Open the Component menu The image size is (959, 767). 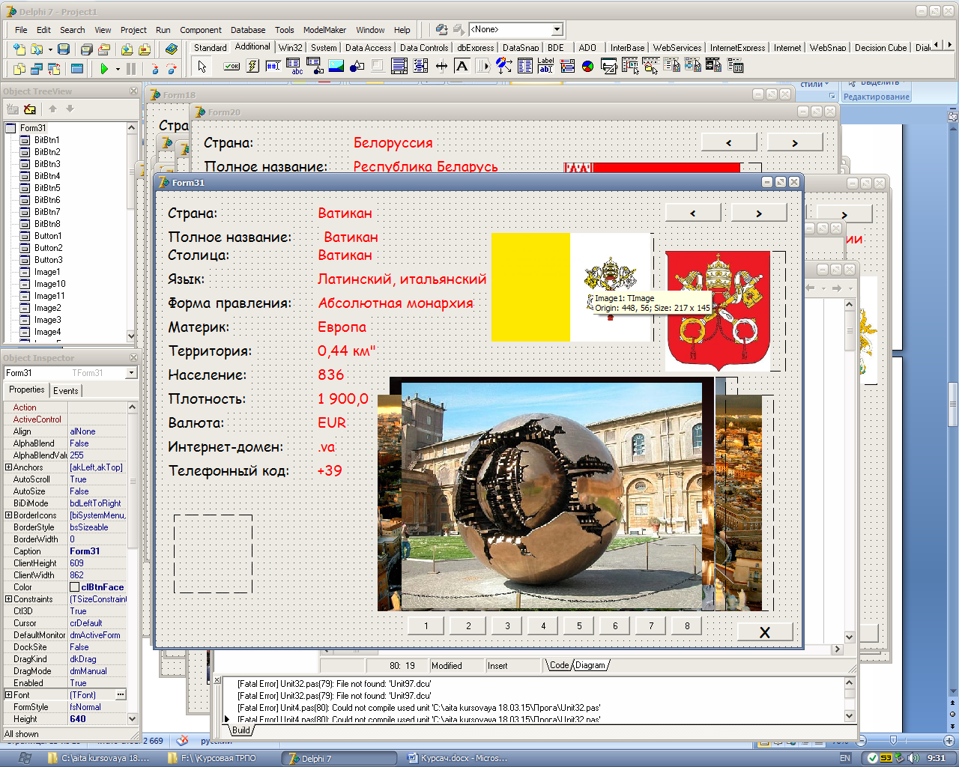click(x=200, y=30)
